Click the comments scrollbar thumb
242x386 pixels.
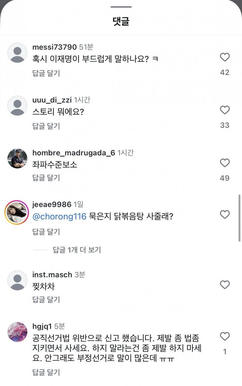coord(239,218)
